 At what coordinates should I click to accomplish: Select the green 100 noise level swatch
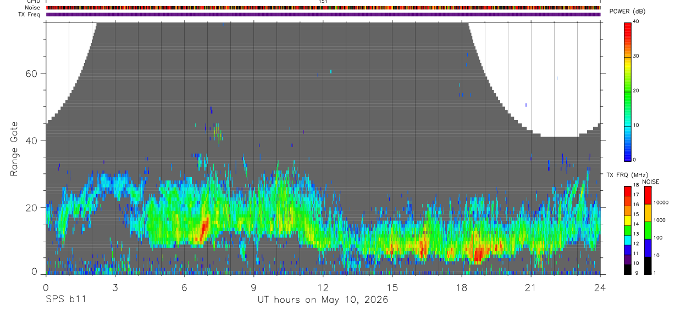(x=646, y=230)
